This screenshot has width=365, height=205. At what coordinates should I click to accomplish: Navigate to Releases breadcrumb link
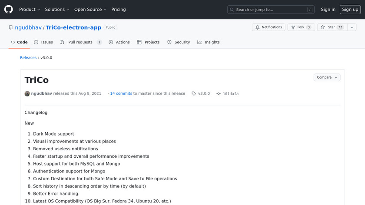point(28,57)
